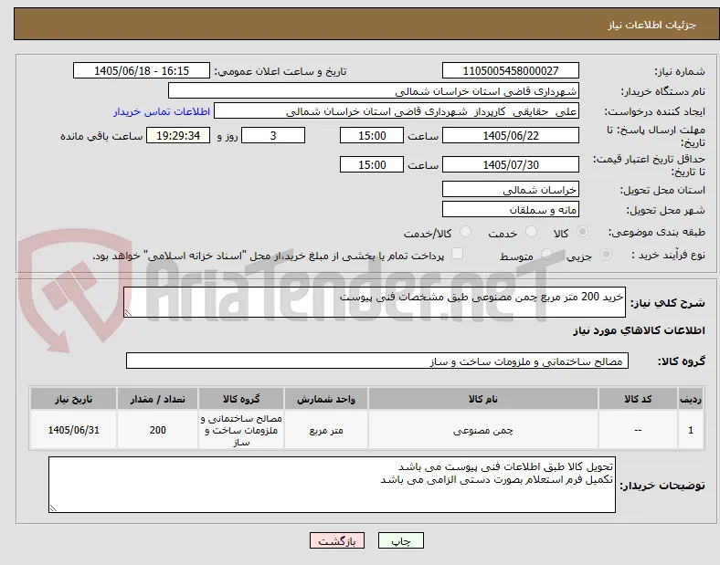Viewport: 720px width, 565px height.
Task: Open اطلاعات تماس خریدار link
Action: (x=162, y=111)
